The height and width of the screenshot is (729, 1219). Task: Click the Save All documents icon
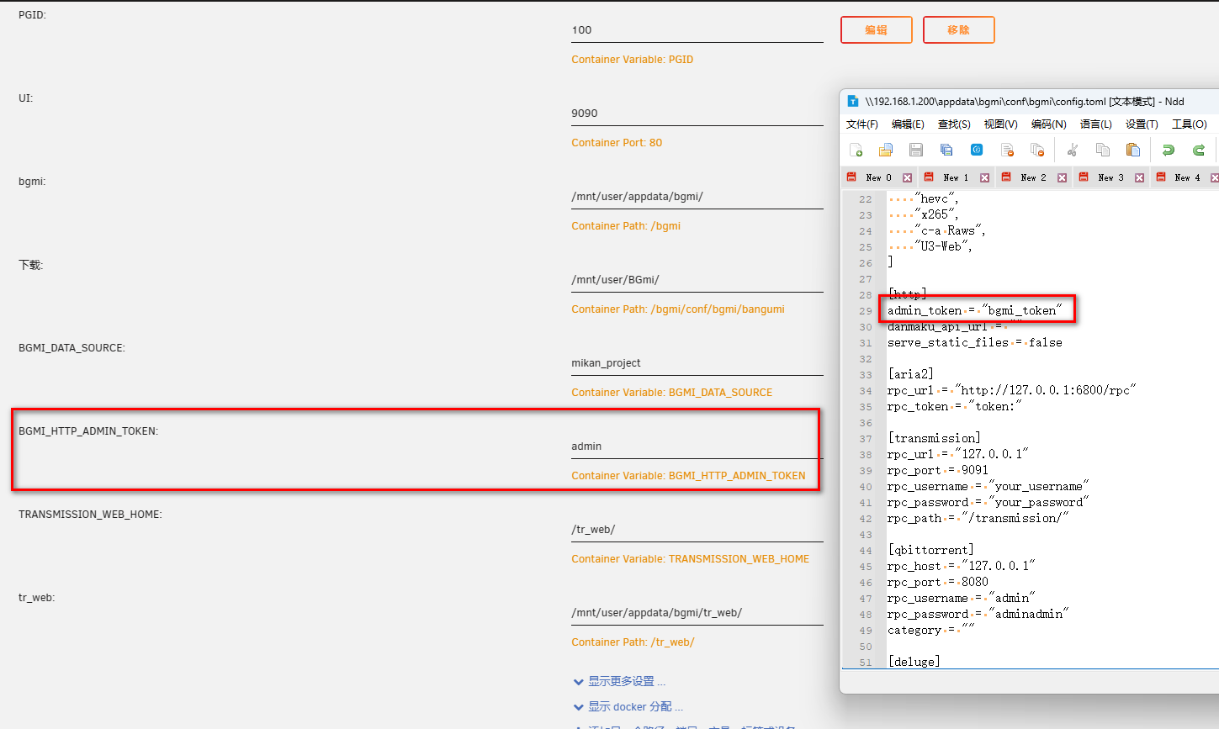[946, 150]
